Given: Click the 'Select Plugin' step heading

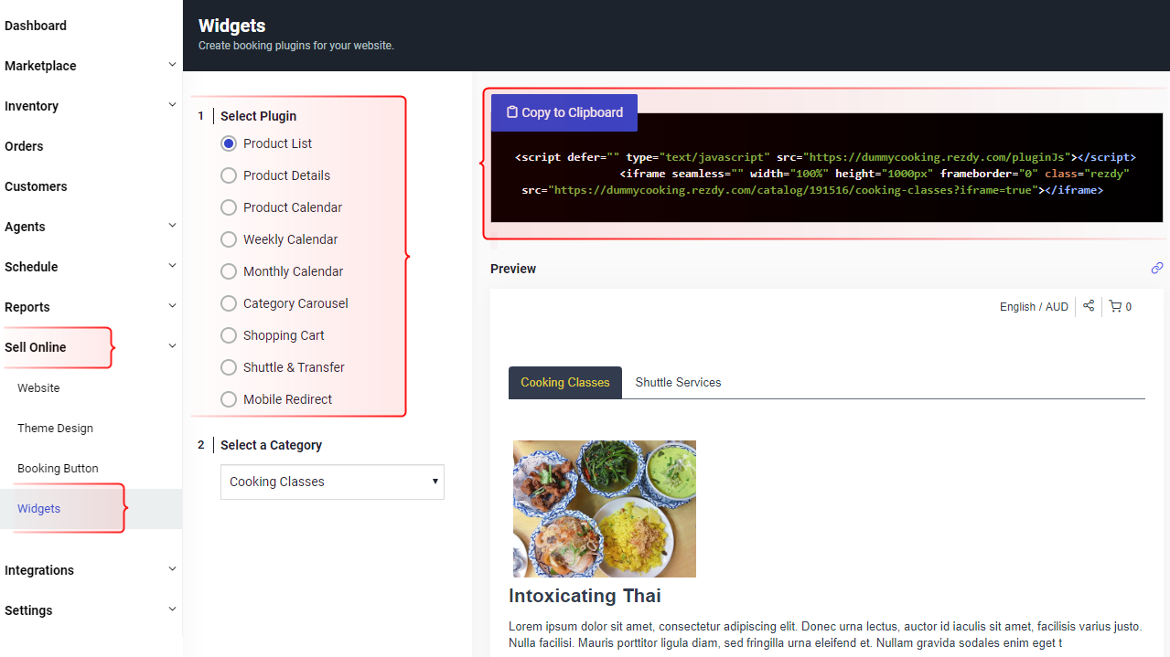Looking at the screenshot, I should pos(258,116).
